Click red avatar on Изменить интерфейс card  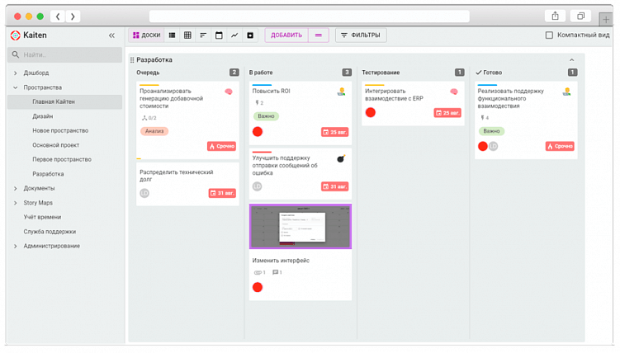258,288
